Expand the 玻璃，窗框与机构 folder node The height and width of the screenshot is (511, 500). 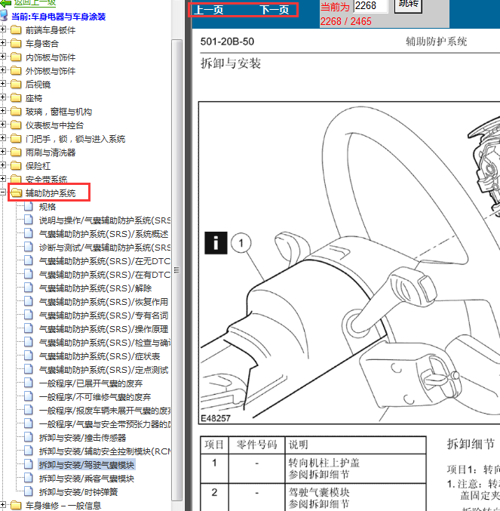pyautogui.click(x=2, y=111)
